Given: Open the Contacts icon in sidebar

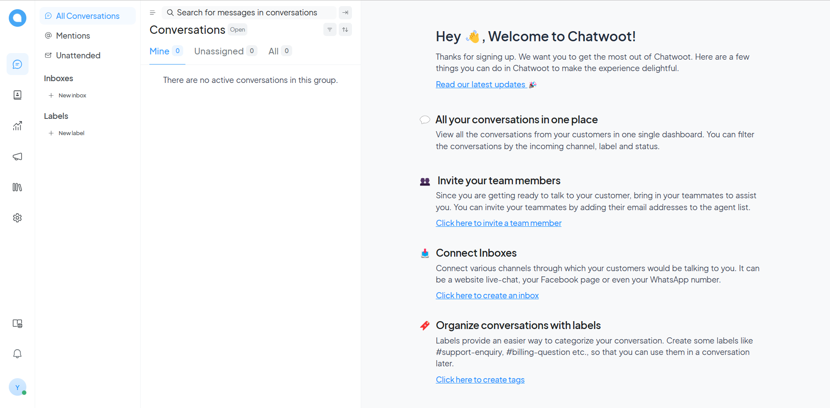Looking at the screenshot, I should [x=18, y=95].
